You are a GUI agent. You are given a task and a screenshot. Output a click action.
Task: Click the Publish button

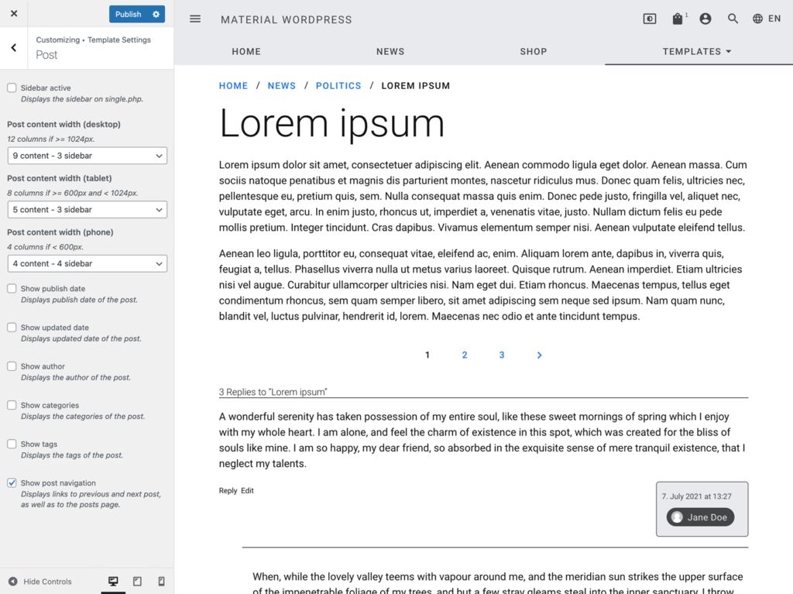(128, 14)
